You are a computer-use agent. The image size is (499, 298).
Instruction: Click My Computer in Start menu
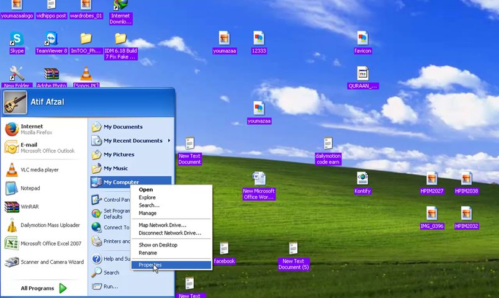coord(131,182)
